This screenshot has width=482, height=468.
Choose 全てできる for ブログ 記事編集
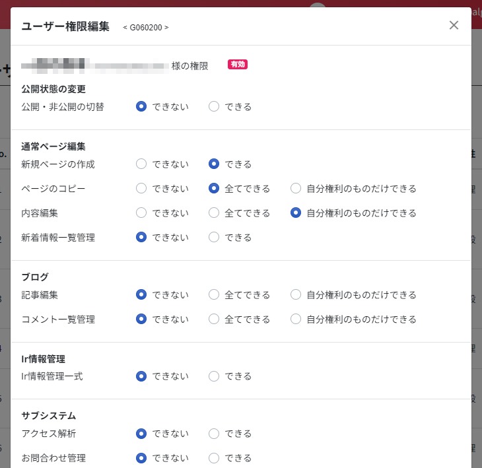pyautogui.click(x=214, y=294)
